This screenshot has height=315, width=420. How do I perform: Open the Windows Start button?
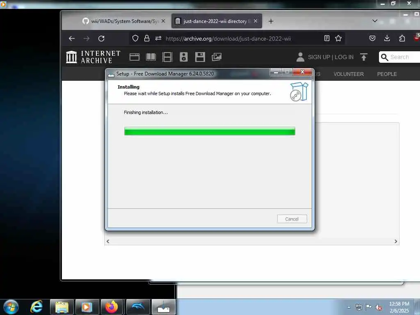[11, 307]
